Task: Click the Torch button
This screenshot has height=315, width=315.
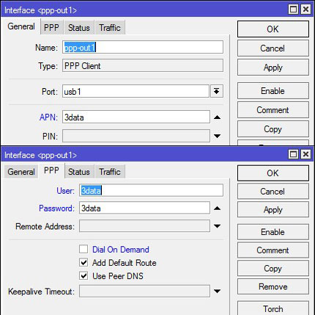Action: point(273,308)
